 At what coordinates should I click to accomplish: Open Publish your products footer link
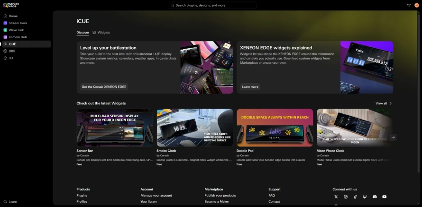click(x=220, y=196)
